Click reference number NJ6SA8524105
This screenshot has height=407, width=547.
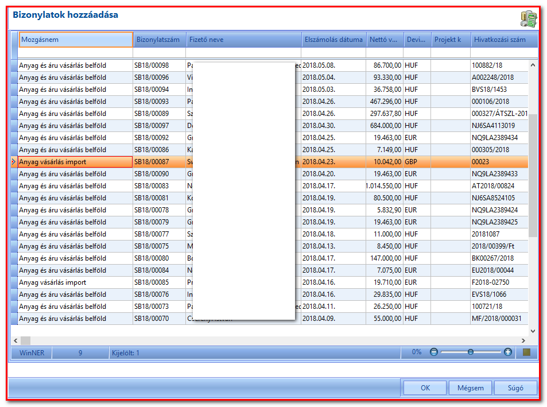pyautogui.click(x=499, y=198)
